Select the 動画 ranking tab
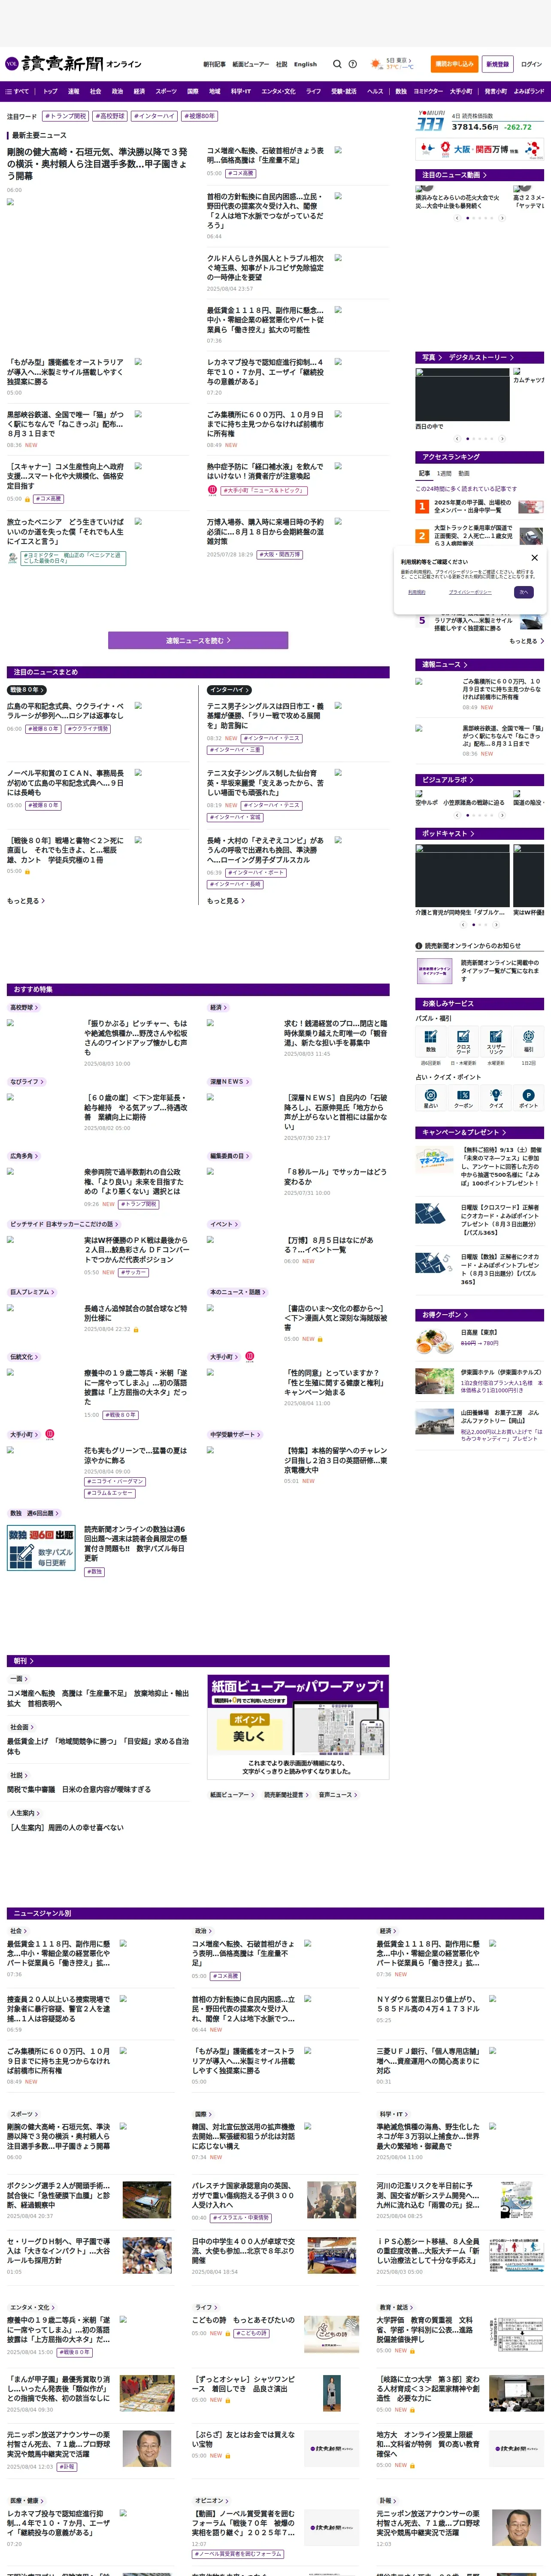Image resolution: width=551 pixels, height=2576 pixels. click(x=464, y=473)
